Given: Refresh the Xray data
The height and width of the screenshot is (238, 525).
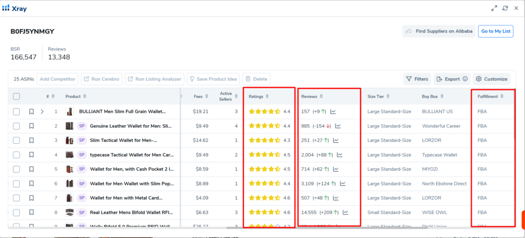Looking at the screenshot, I should pyautogui.click(x=505, y=8).
